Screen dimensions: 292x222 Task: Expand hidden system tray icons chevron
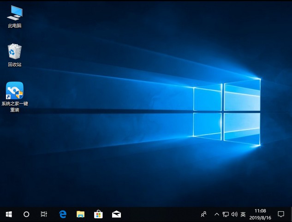tap(217, 214)
